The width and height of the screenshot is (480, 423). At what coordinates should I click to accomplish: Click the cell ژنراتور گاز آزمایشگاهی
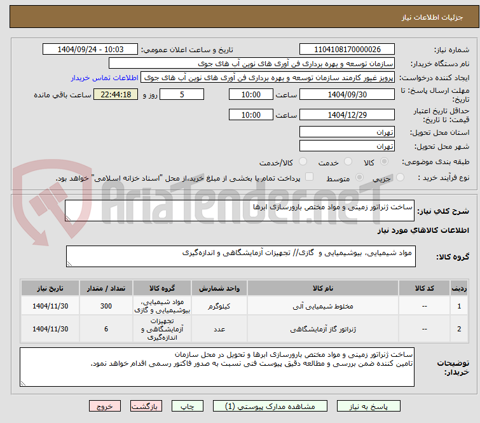pyautogui.click(x=323, y=329)
